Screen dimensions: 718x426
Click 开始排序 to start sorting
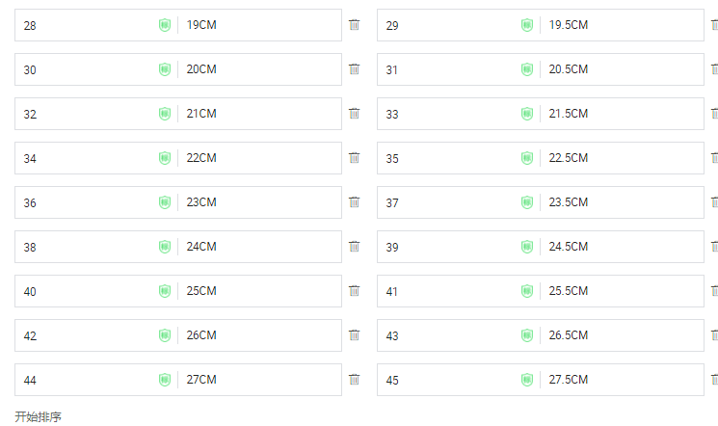(38, 416)
